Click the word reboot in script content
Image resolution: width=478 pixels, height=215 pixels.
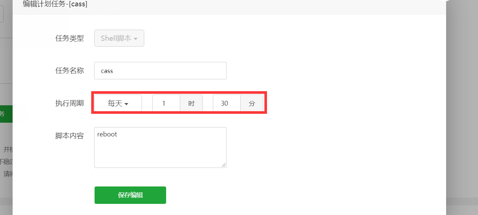107,134
